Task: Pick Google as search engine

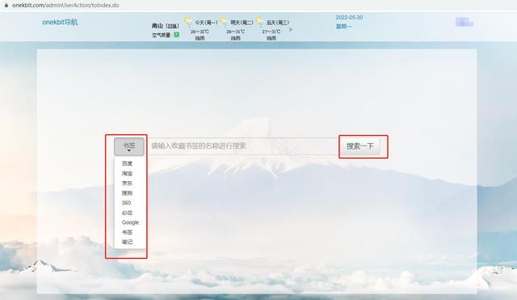Action: [x=130, y=222]
